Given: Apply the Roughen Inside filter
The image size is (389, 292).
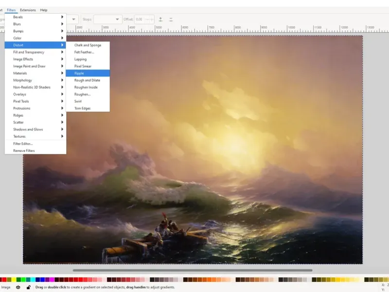Looking at the screenshot, I should coord(88,88).
